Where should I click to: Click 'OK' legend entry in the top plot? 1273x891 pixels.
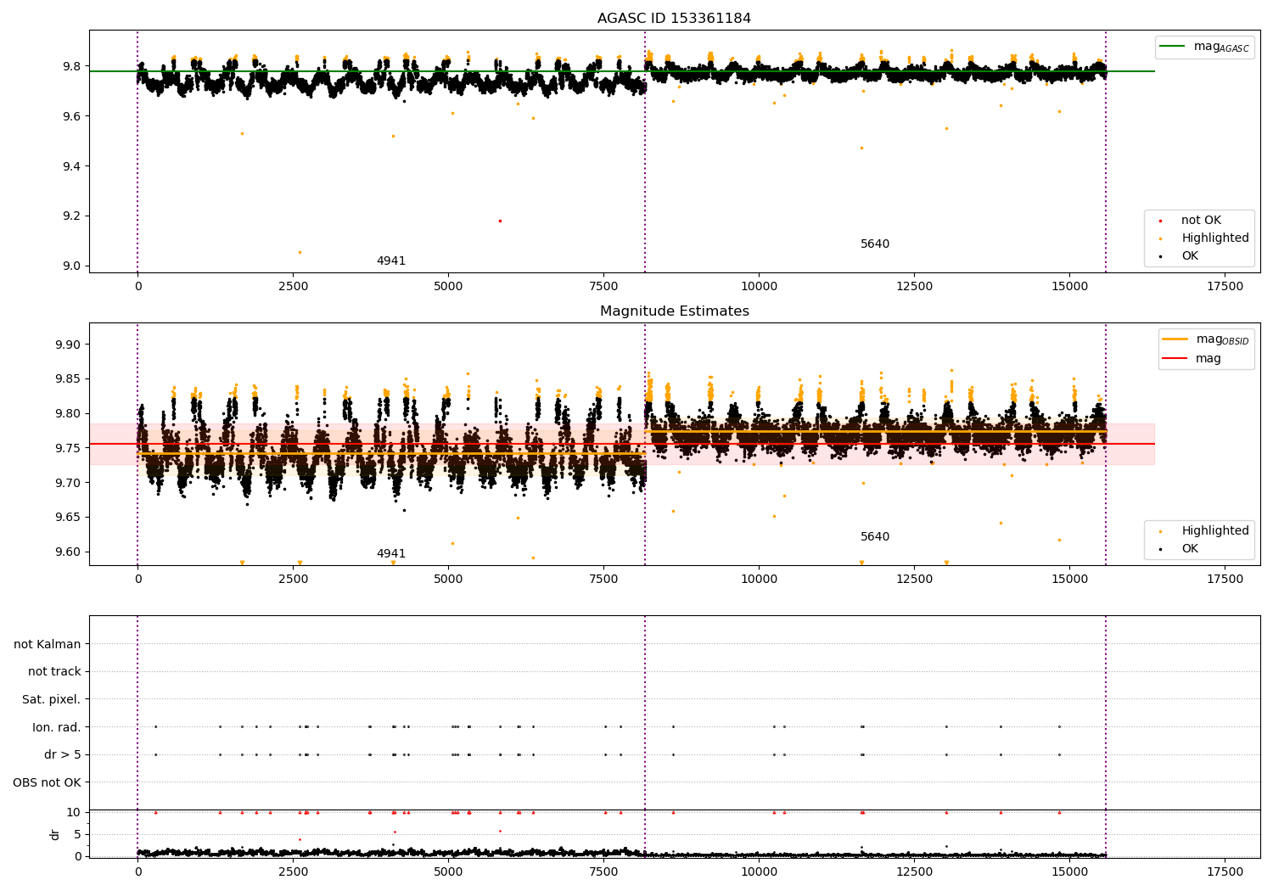[1189, 256]
